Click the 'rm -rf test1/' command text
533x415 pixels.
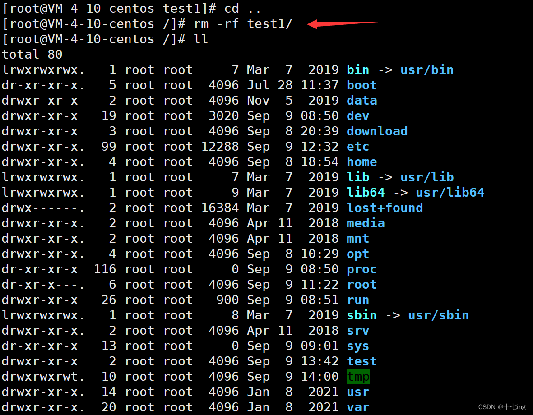(243, 24)
